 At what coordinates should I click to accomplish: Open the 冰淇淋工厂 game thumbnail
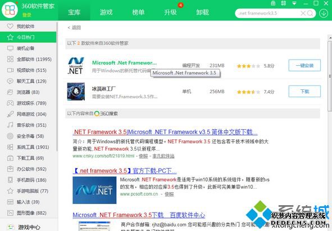pos(76,92)
